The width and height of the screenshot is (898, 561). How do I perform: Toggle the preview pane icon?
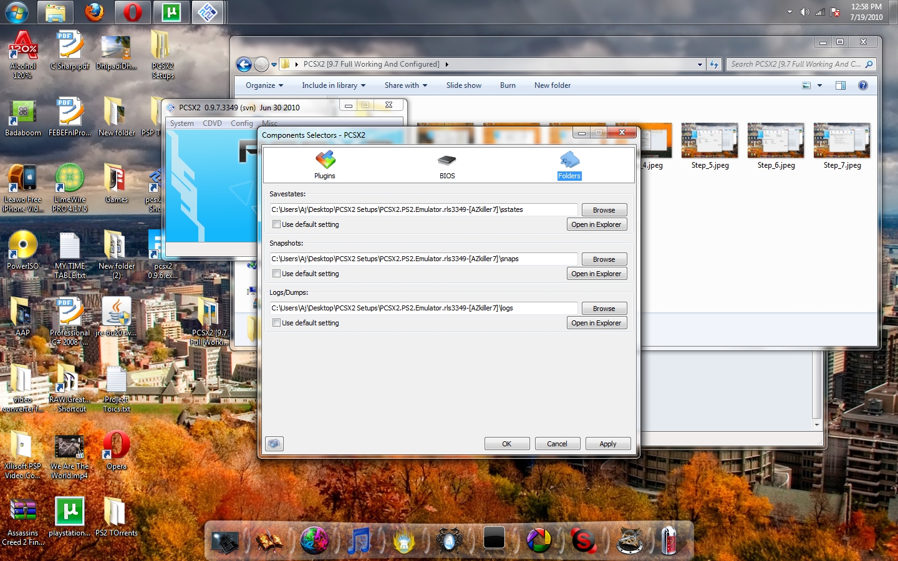pos(841,85)
